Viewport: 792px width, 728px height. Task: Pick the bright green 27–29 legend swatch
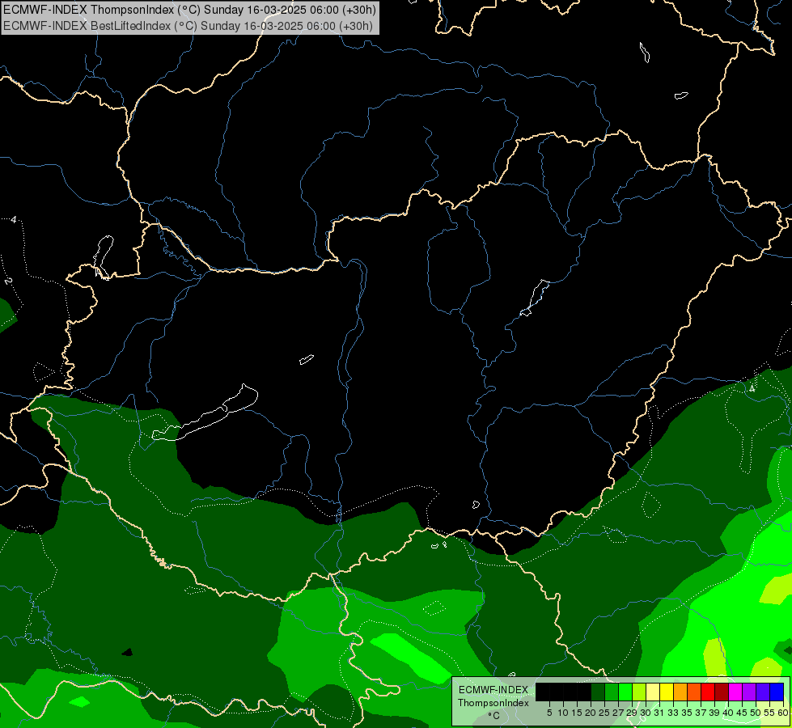(x=625, y=692)
